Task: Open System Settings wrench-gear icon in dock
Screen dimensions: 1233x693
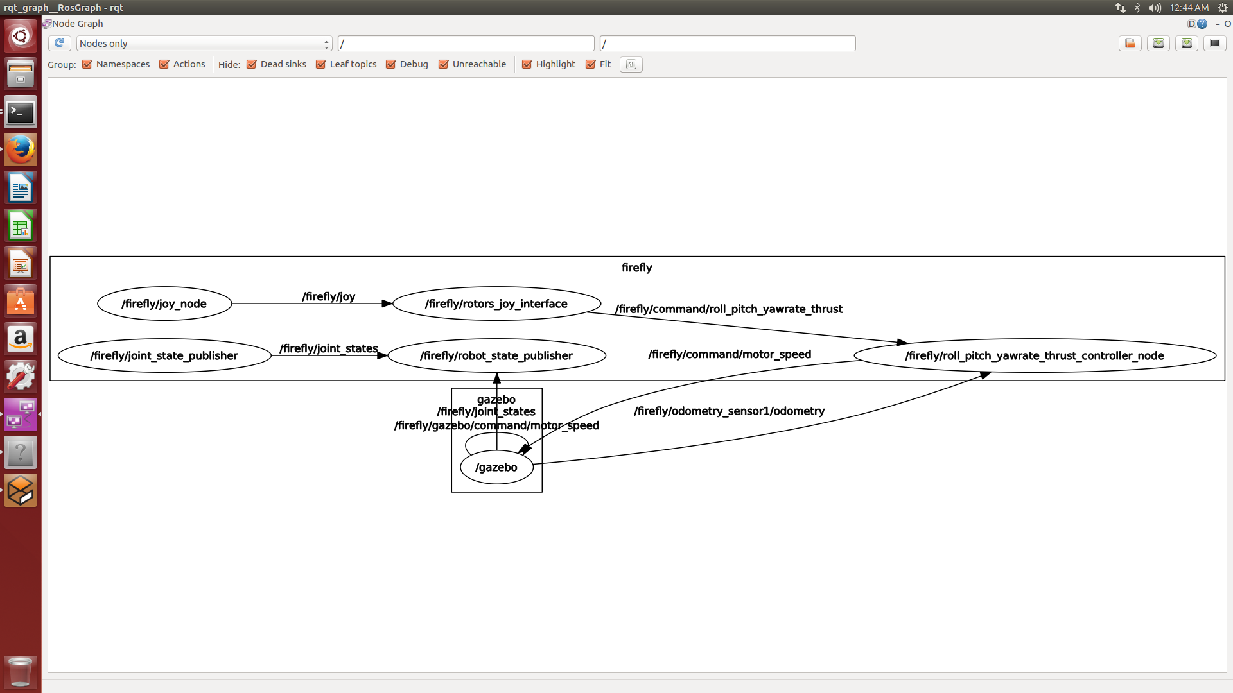Action: click(21, 377)
